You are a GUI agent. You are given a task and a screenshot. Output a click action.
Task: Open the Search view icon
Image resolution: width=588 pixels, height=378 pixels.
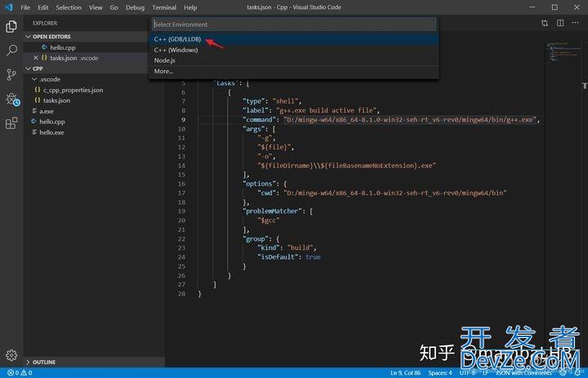11,51
